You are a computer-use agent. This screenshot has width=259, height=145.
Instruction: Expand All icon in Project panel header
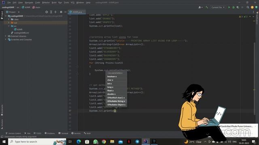51,12
